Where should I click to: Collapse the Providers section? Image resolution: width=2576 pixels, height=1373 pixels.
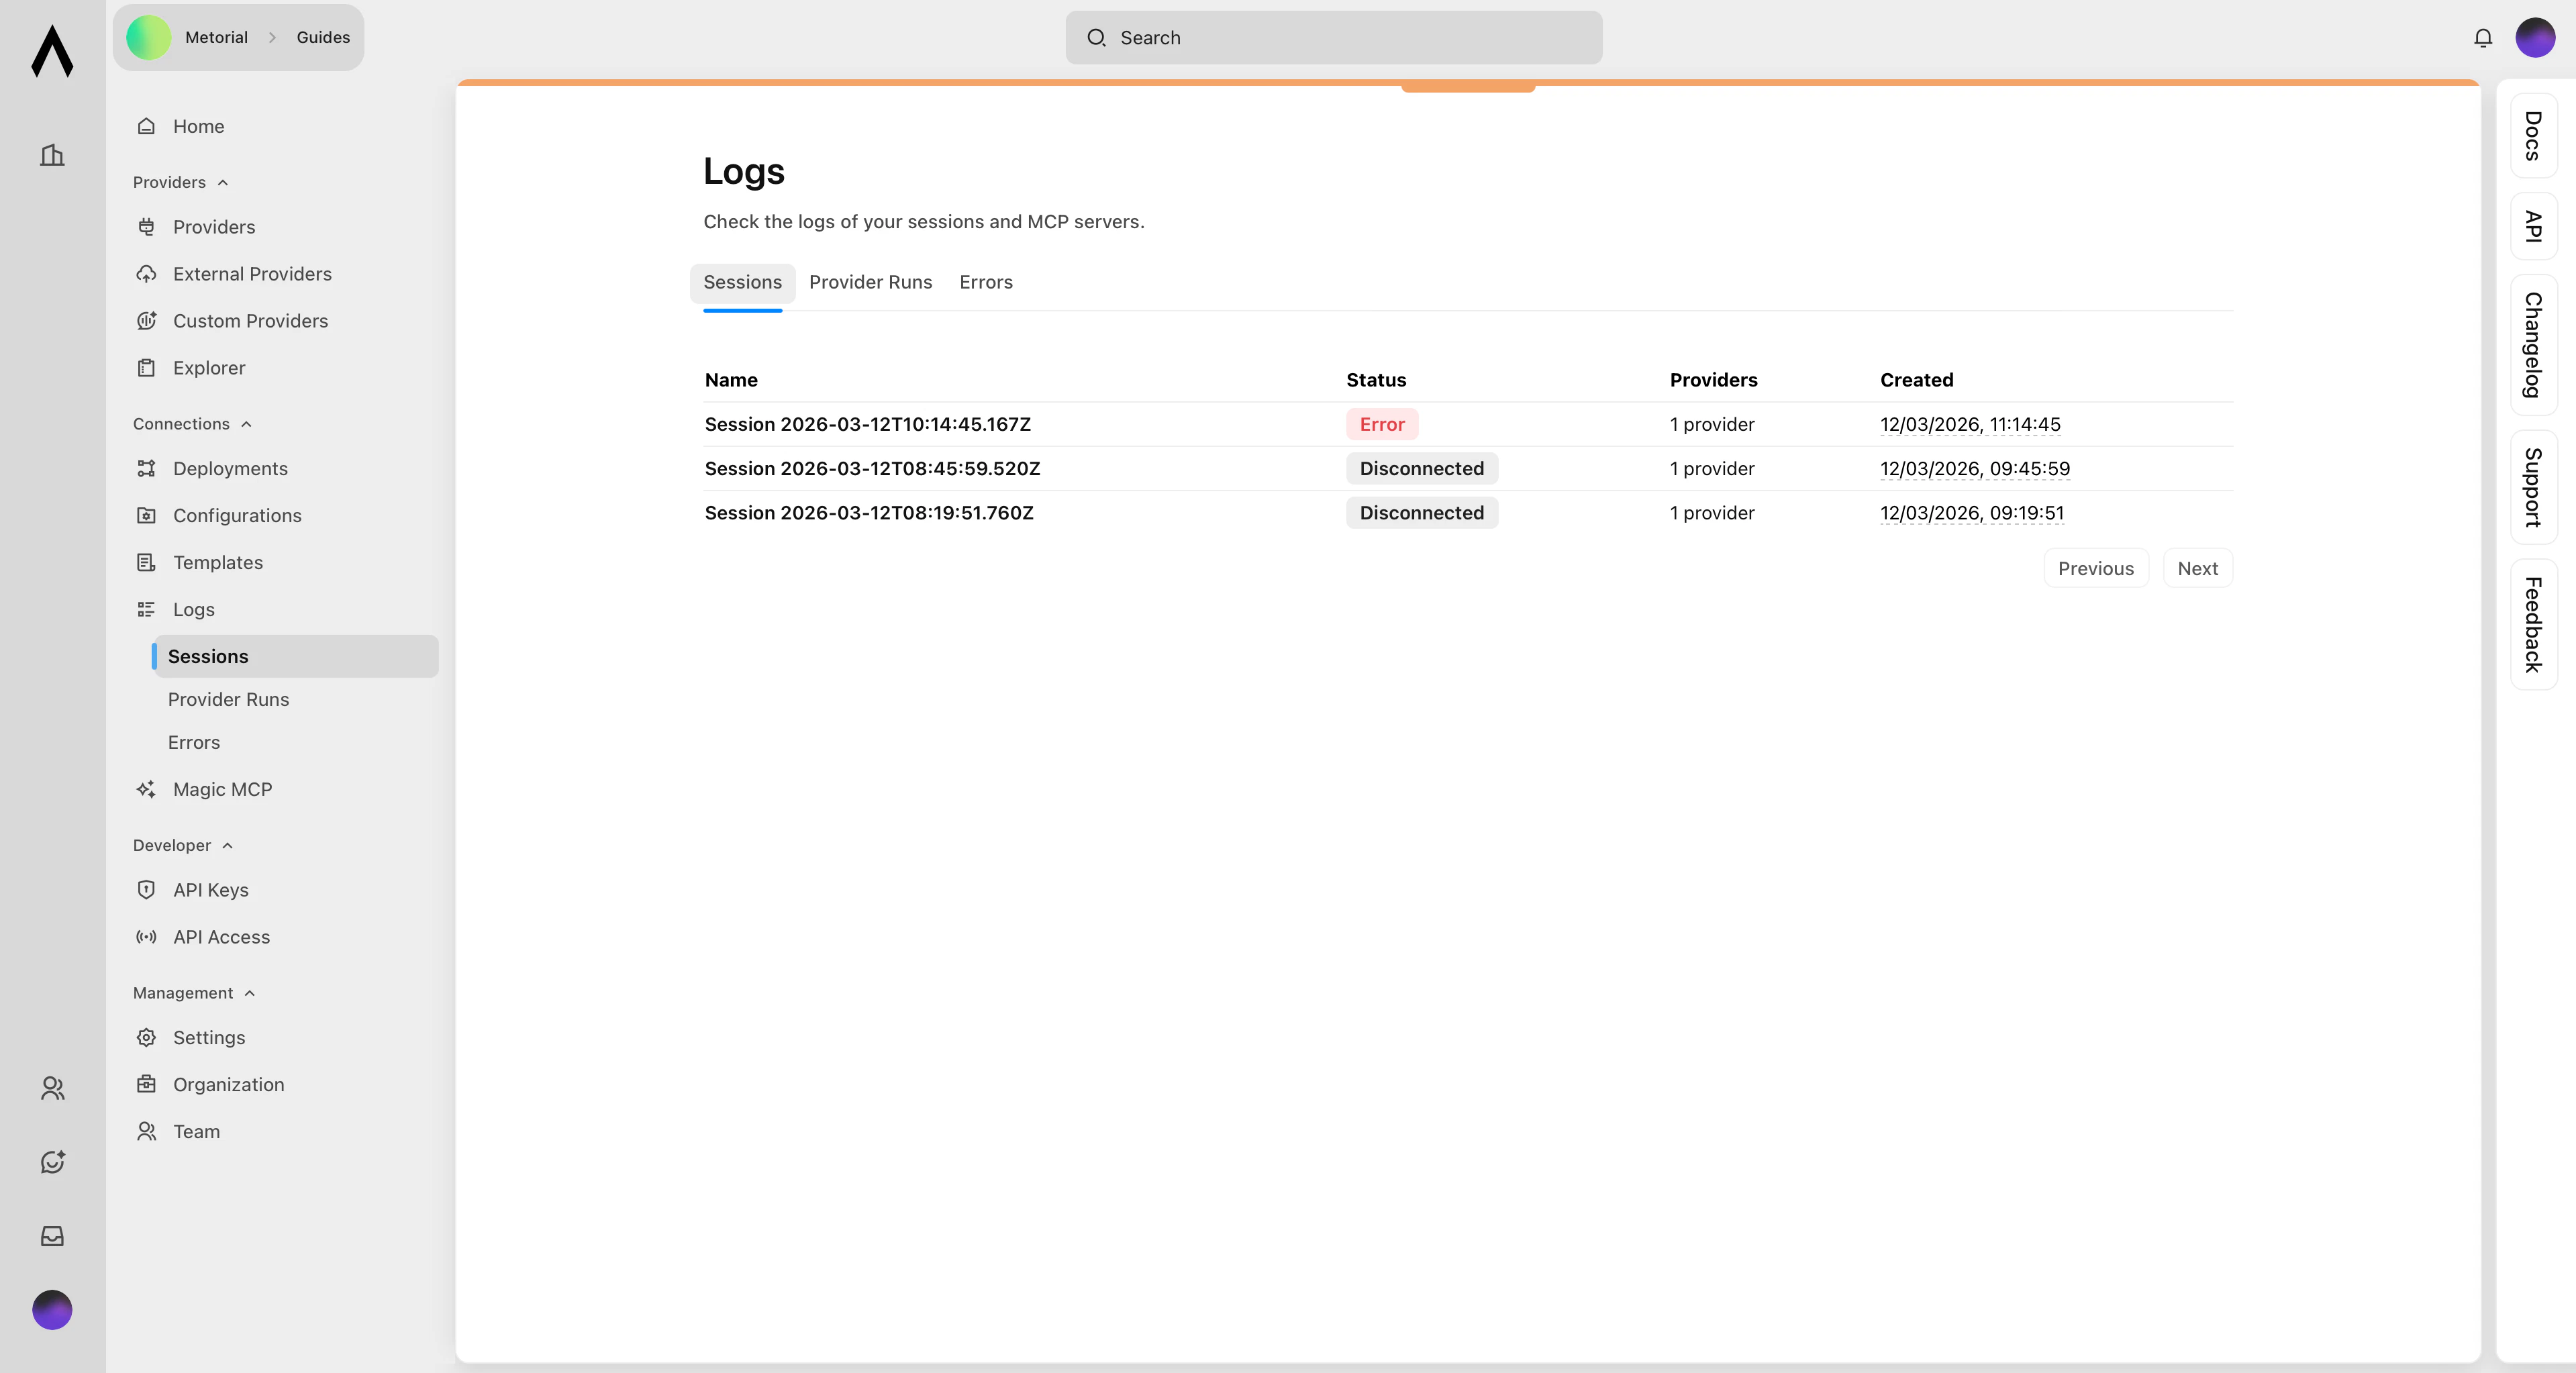(221, 182)
